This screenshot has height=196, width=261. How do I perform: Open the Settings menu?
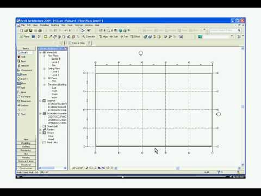(79, 25)
